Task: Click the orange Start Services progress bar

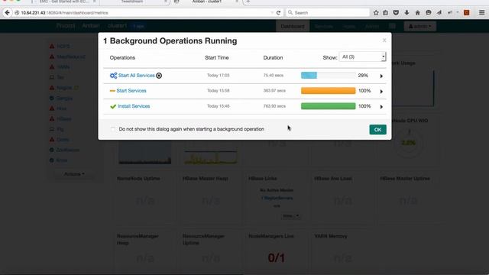Action: click(328, 91)
